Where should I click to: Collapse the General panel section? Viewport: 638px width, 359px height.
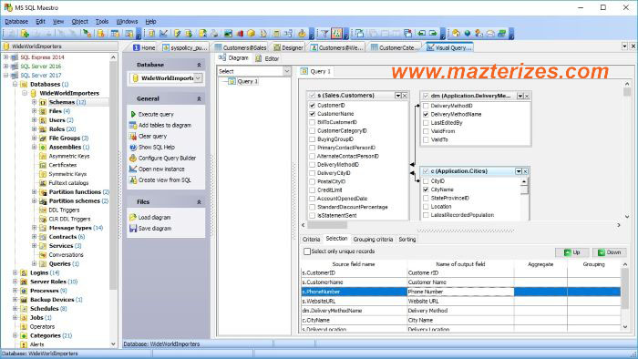(199, 98)
